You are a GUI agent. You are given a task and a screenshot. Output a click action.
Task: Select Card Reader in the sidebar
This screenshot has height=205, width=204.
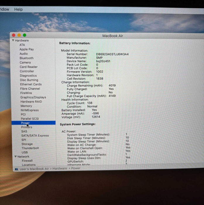pos(29,67)
